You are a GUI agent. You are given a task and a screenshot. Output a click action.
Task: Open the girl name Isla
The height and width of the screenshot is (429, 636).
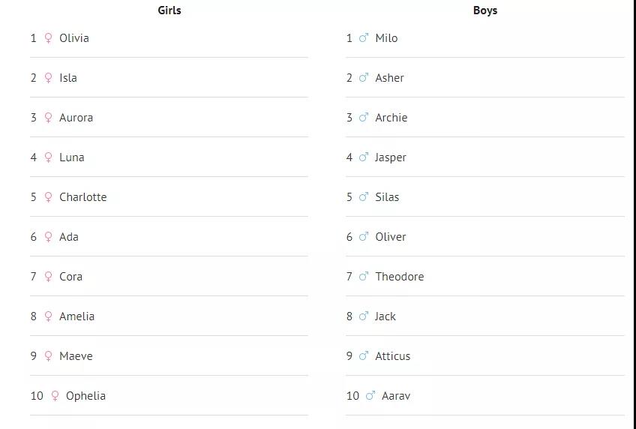(68, 78)
